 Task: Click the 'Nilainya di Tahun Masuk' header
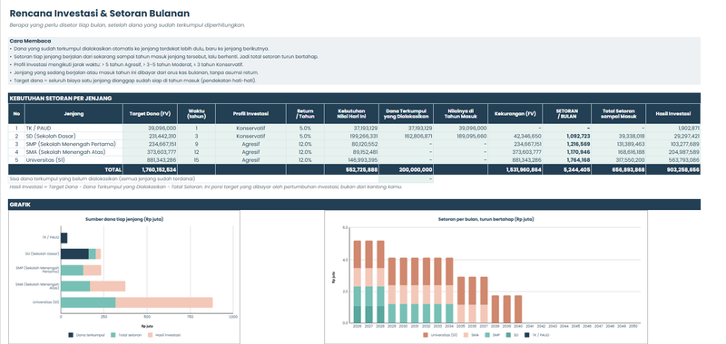(461, 113)
